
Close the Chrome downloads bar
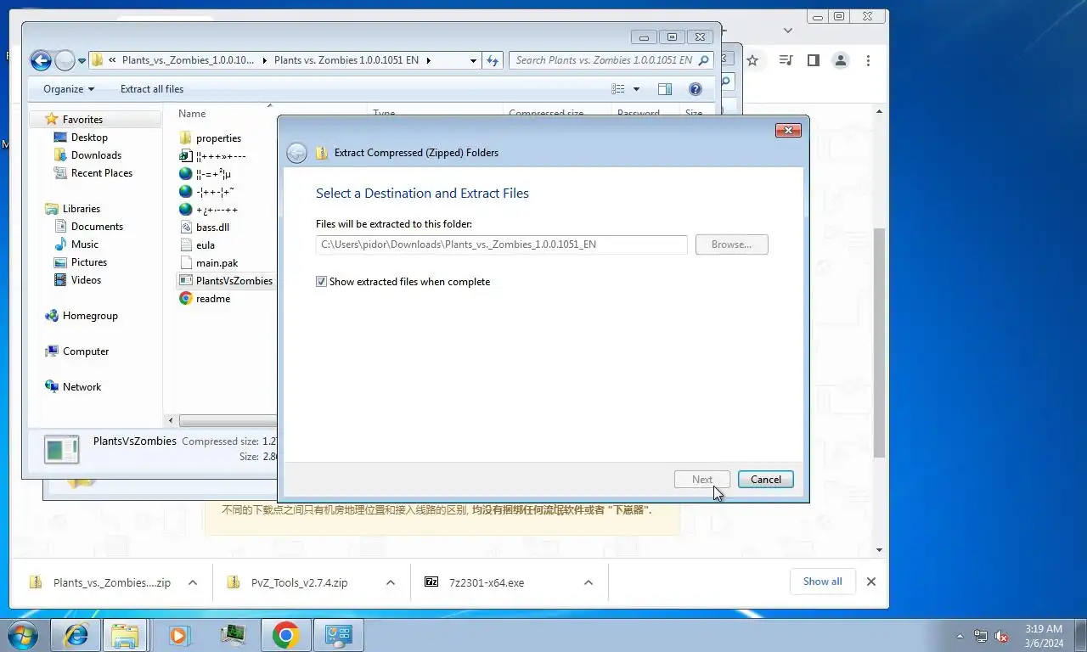point(870,582)
